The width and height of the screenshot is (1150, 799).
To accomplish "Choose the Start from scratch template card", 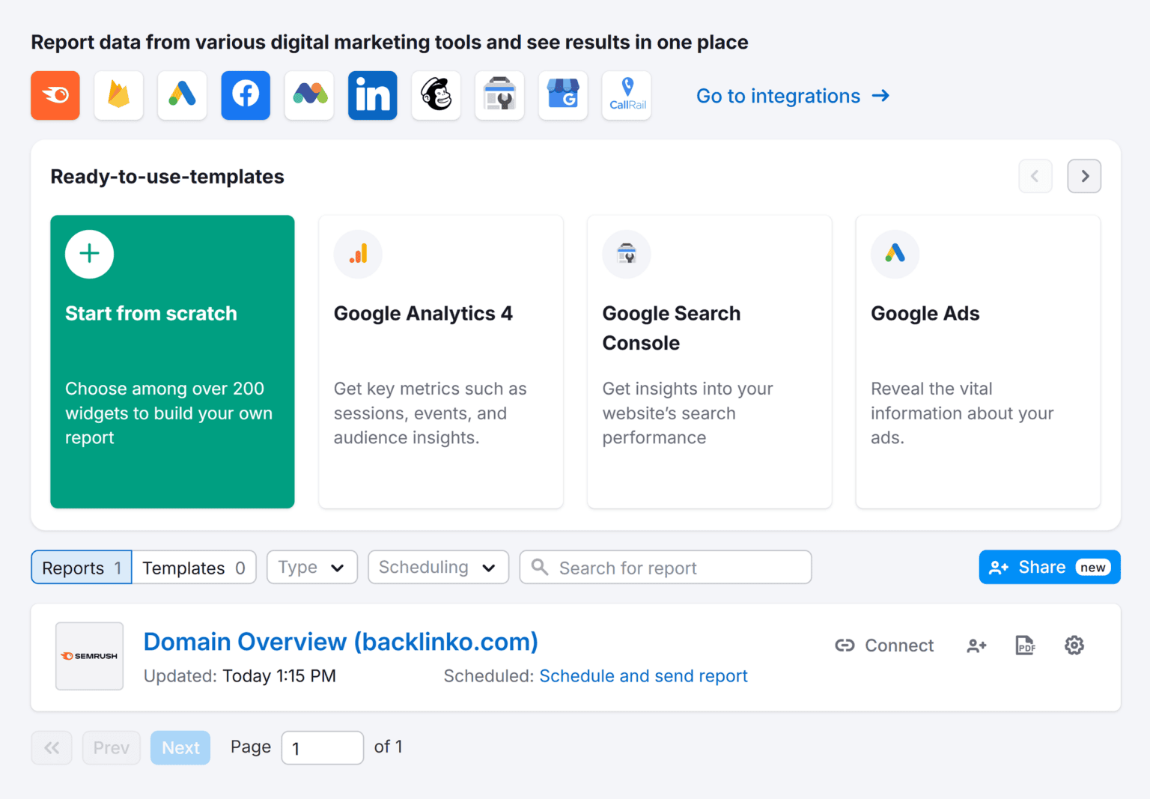I will (x=172, y=362).
